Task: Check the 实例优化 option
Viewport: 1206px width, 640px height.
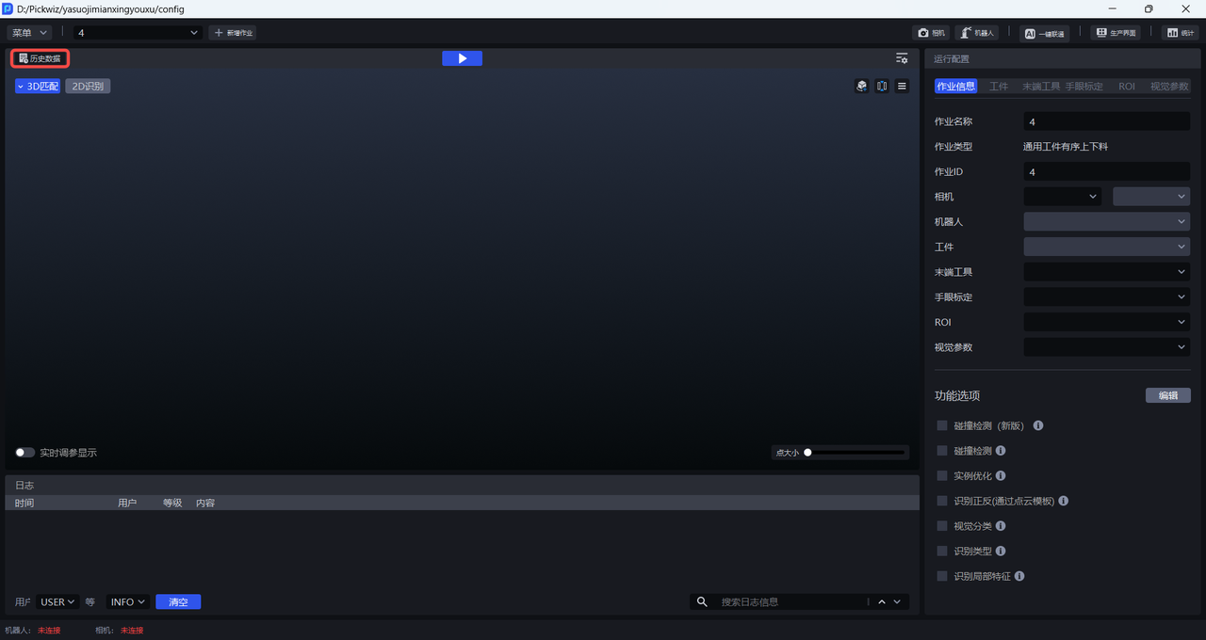Action: 942,476
